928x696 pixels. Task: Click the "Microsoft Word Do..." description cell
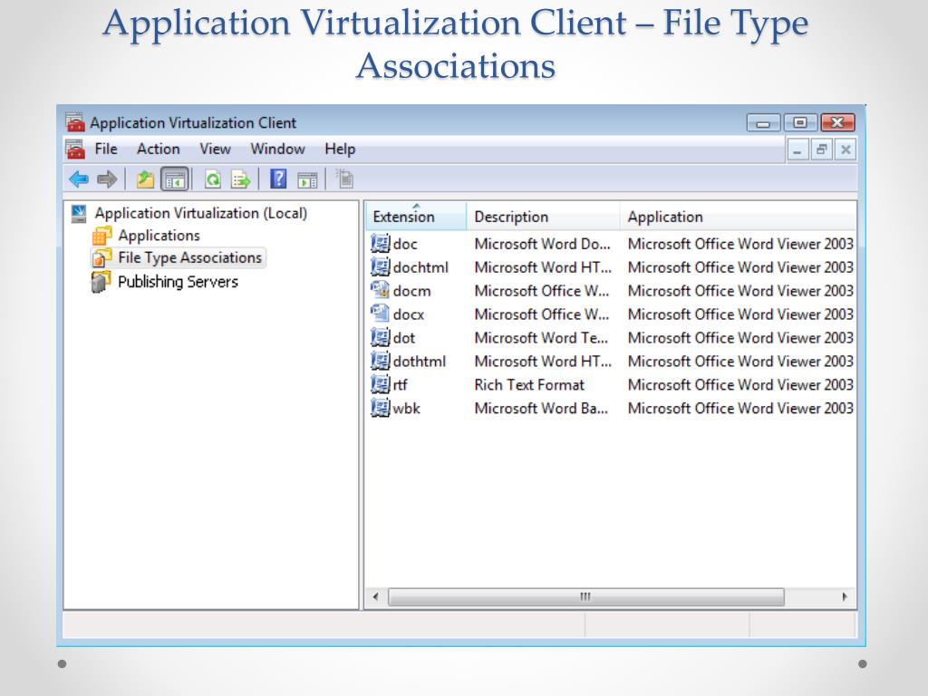[x=542, y=244]
